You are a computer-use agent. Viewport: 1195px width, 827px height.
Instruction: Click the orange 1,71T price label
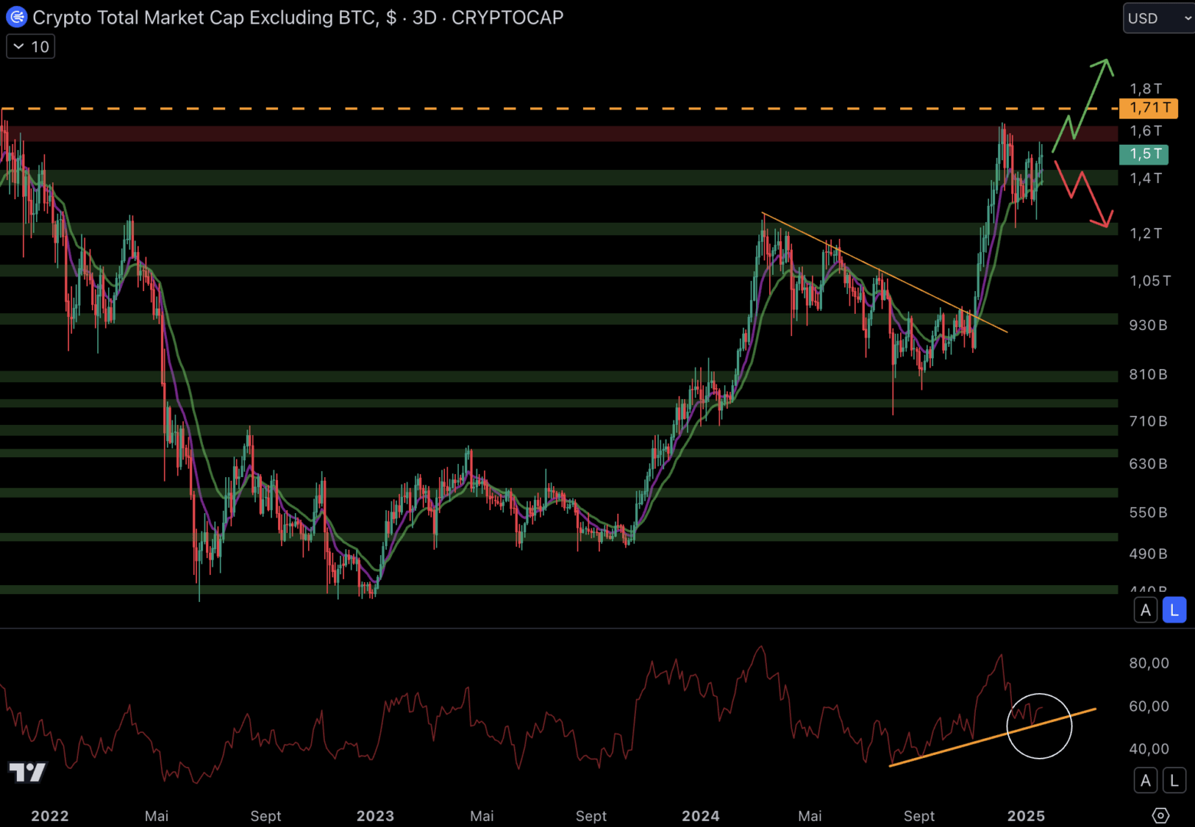click(x=1148, y=108)
